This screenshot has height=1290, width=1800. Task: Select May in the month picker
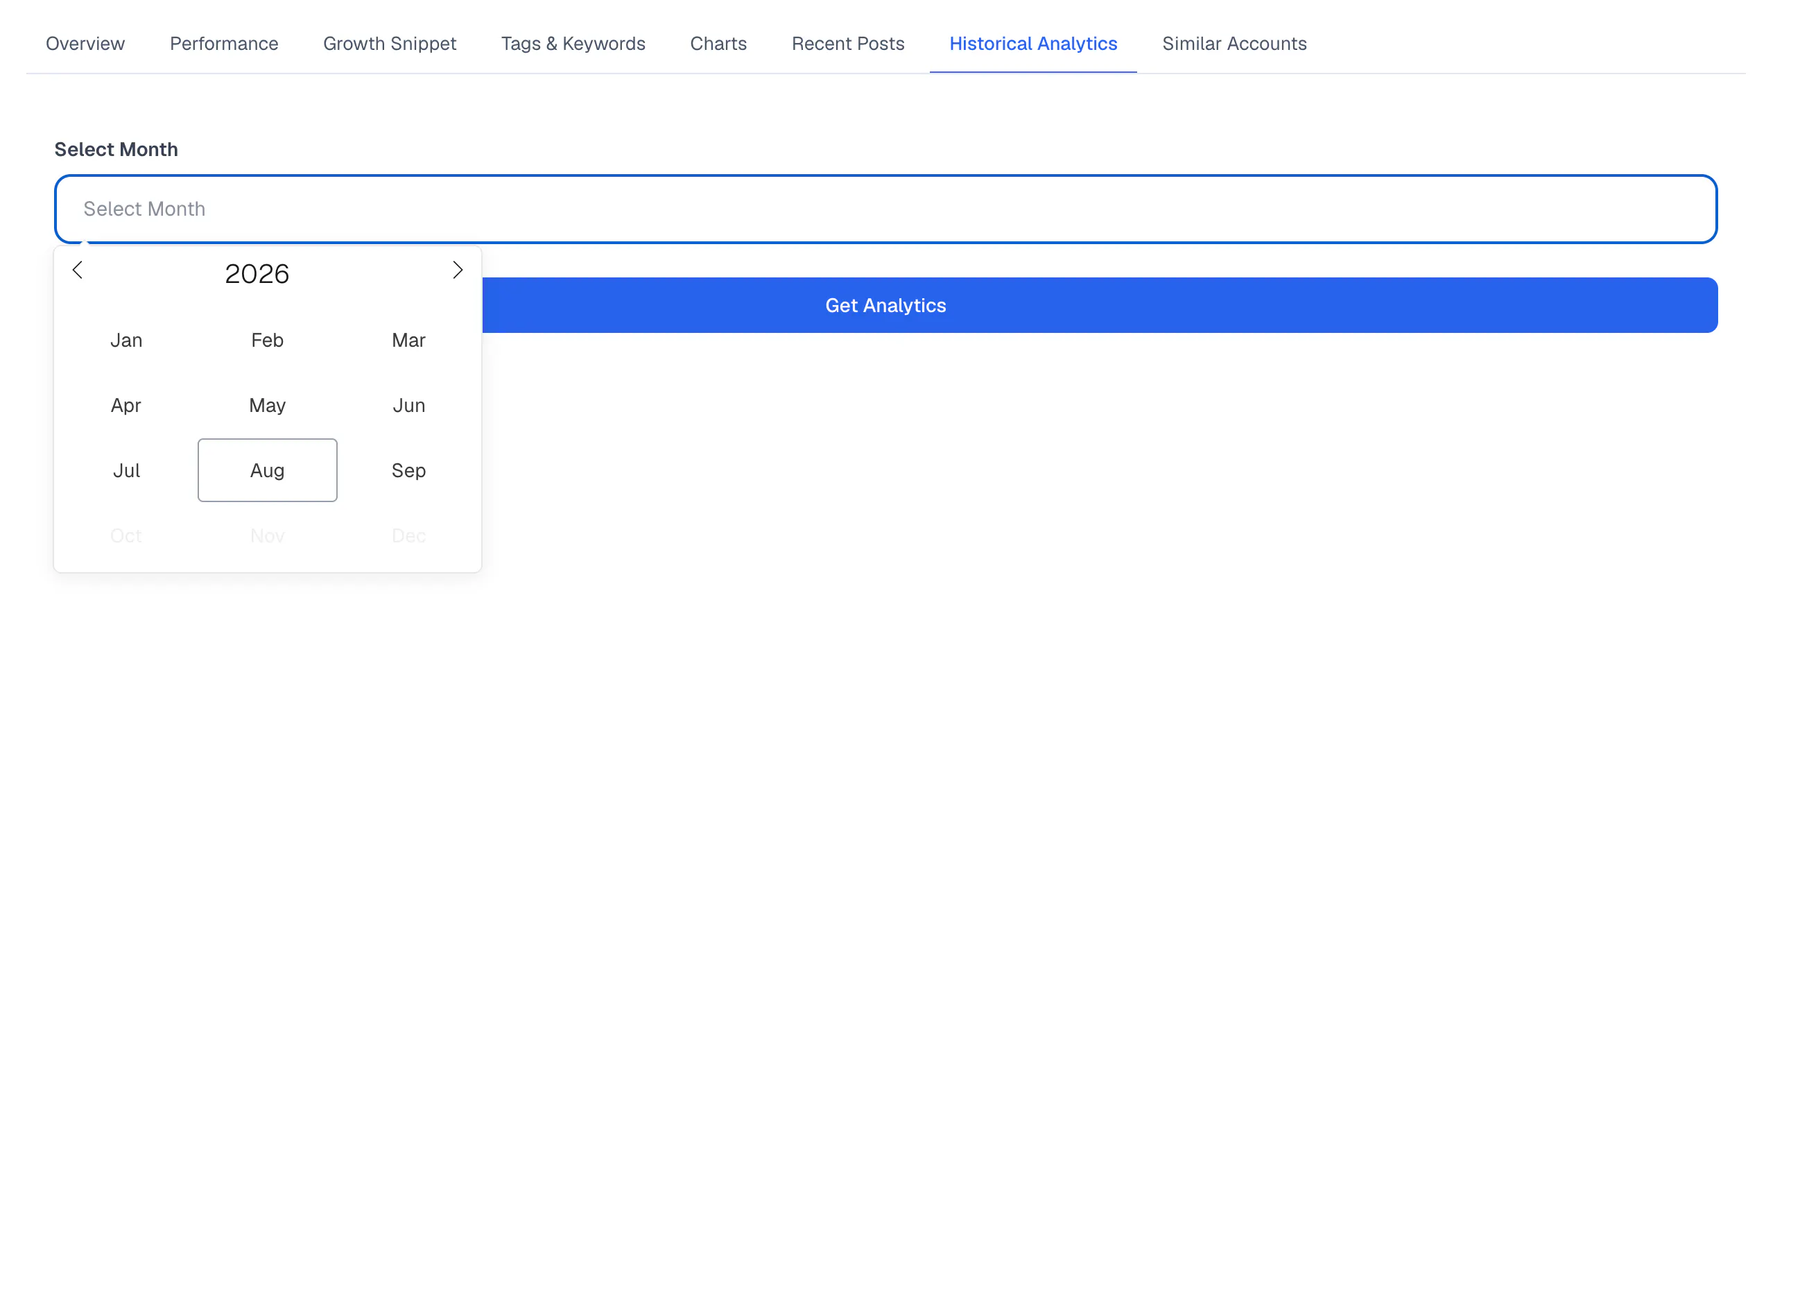[268, 406]
